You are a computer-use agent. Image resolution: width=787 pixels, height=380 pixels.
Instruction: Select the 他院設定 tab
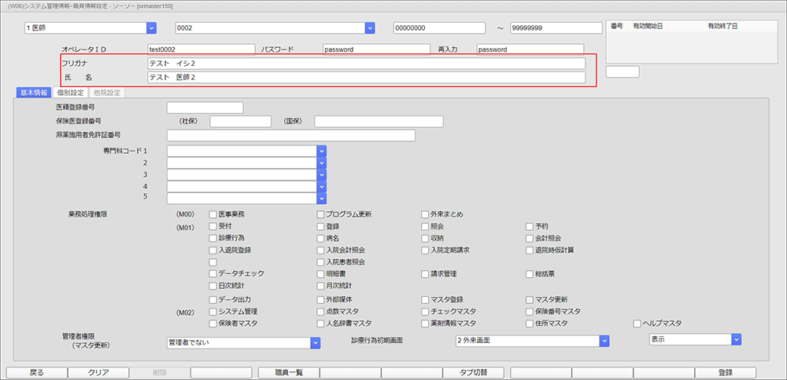coord(106,93)
